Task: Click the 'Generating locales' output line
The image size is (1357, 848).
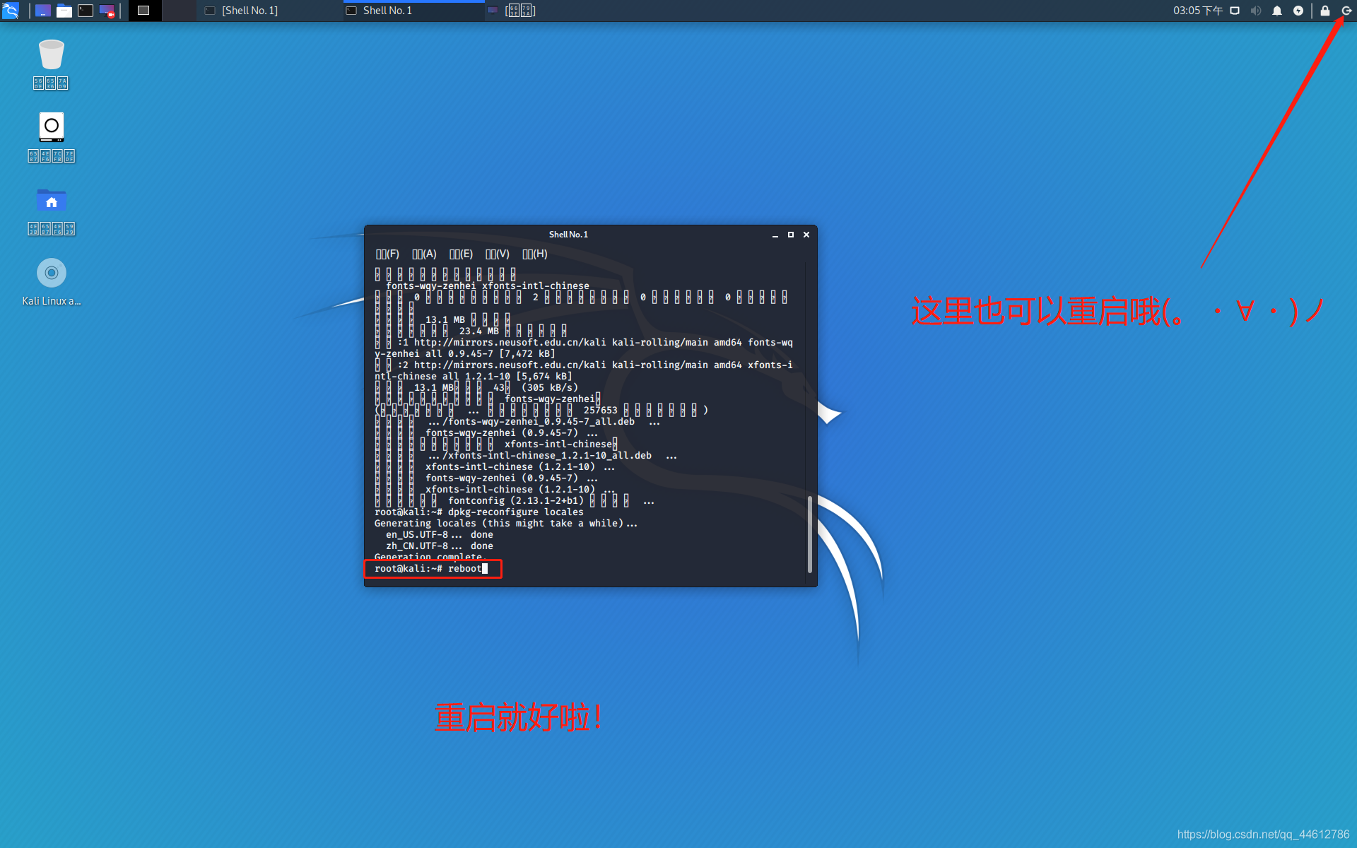Action: [x=506, y=524]
